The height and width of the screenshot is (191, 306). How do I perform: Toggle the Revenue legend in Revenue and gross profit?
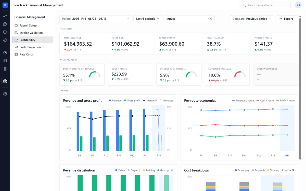pyautogui.click(x=115, y=101)
